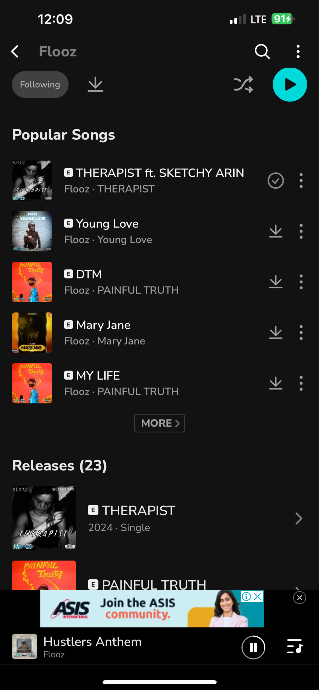Expand popular songs with MORE button
The image size is (319, 690).
159,423
